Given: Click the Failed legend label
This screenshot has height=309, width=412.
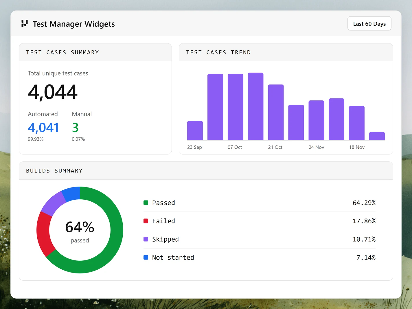Looking at the screenshot, I should (x=163, y=221).
